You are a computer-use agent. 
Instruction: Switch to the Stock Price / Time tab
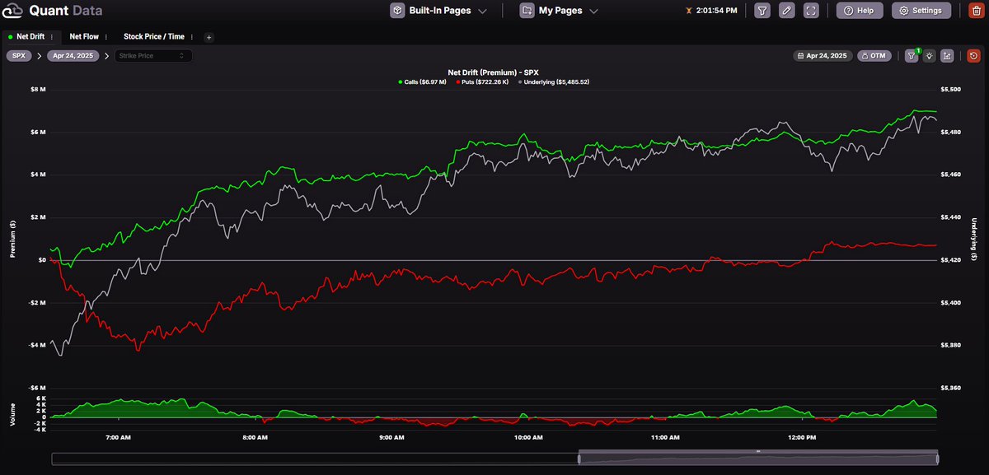(x=154, y=37)
